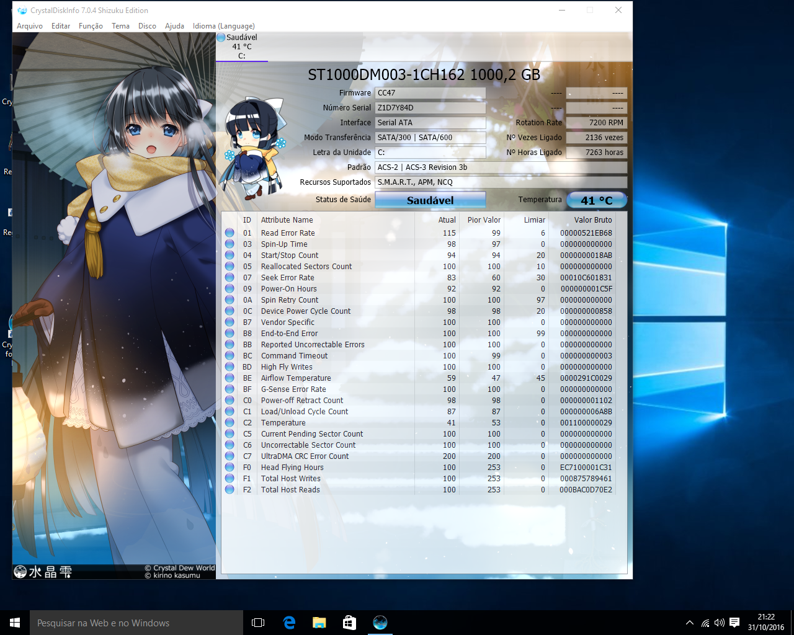Click the Power-off Retract Count orb
This screenshot has height=635, width=794.
(x=230, y=401)
